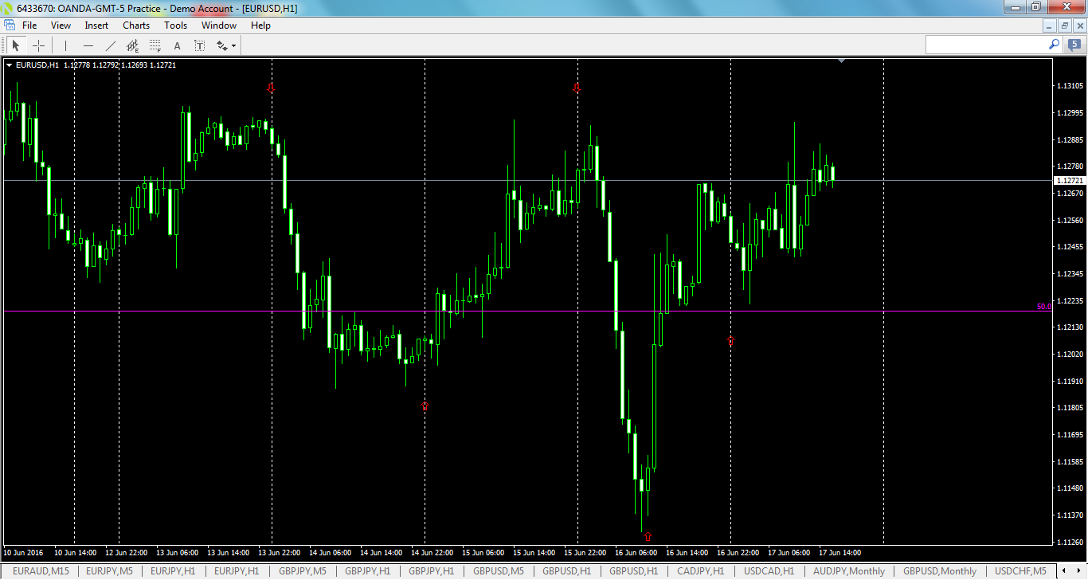
Task: Select the Equidistant Channel tool
Action: (132, 45)
